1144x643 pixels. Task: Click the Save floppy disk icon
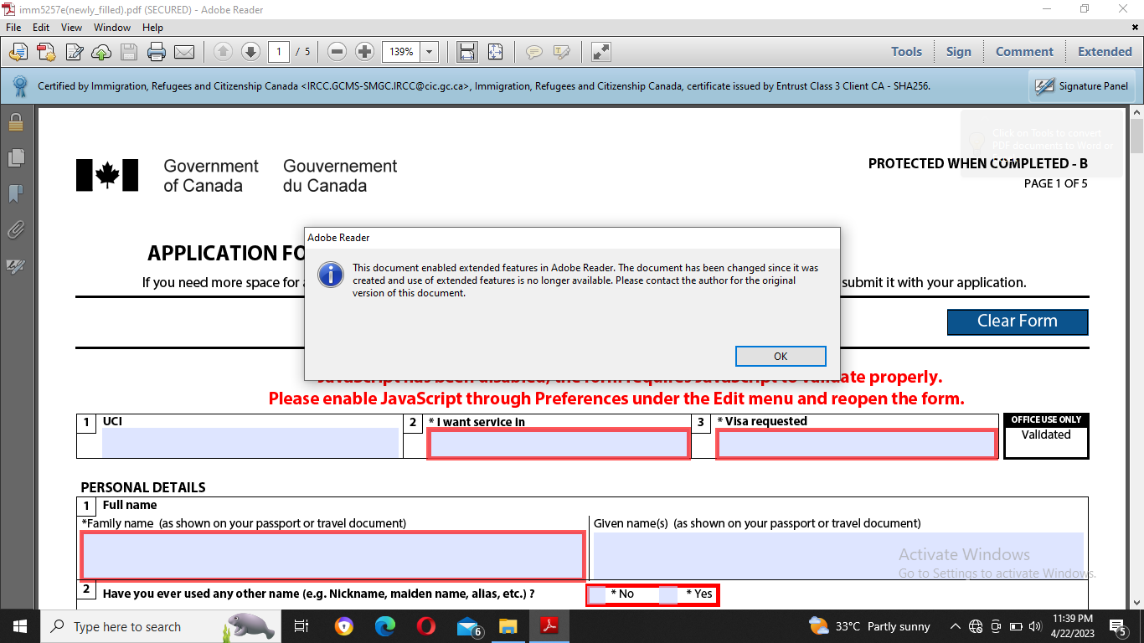(129, 52)
